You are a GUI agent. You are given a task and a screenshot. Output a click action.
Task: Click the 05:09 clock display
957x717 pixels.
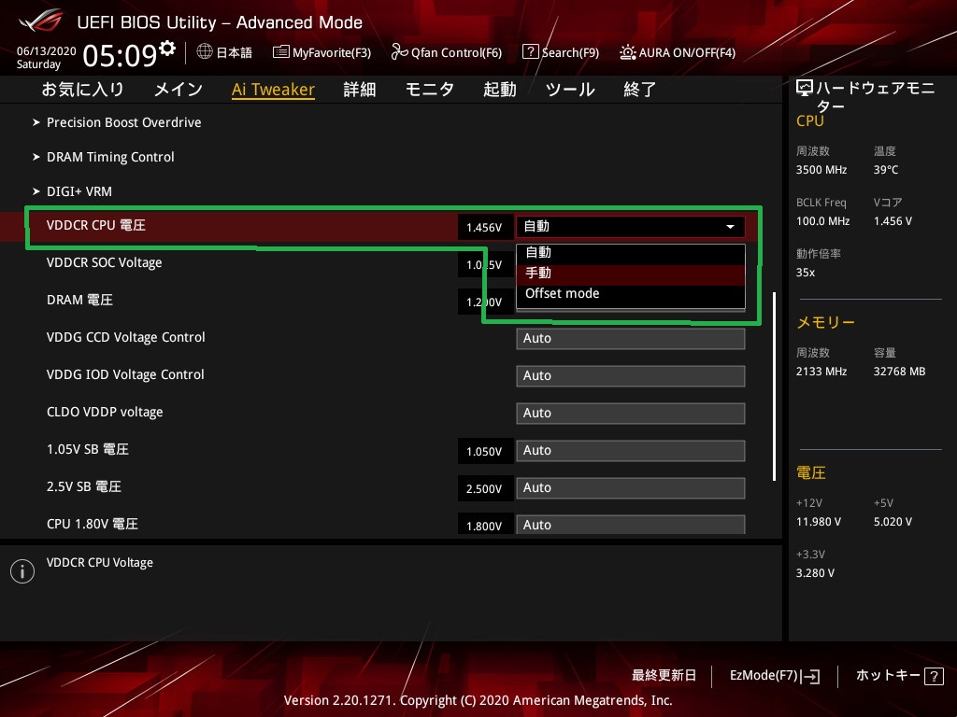pos(120,55)
